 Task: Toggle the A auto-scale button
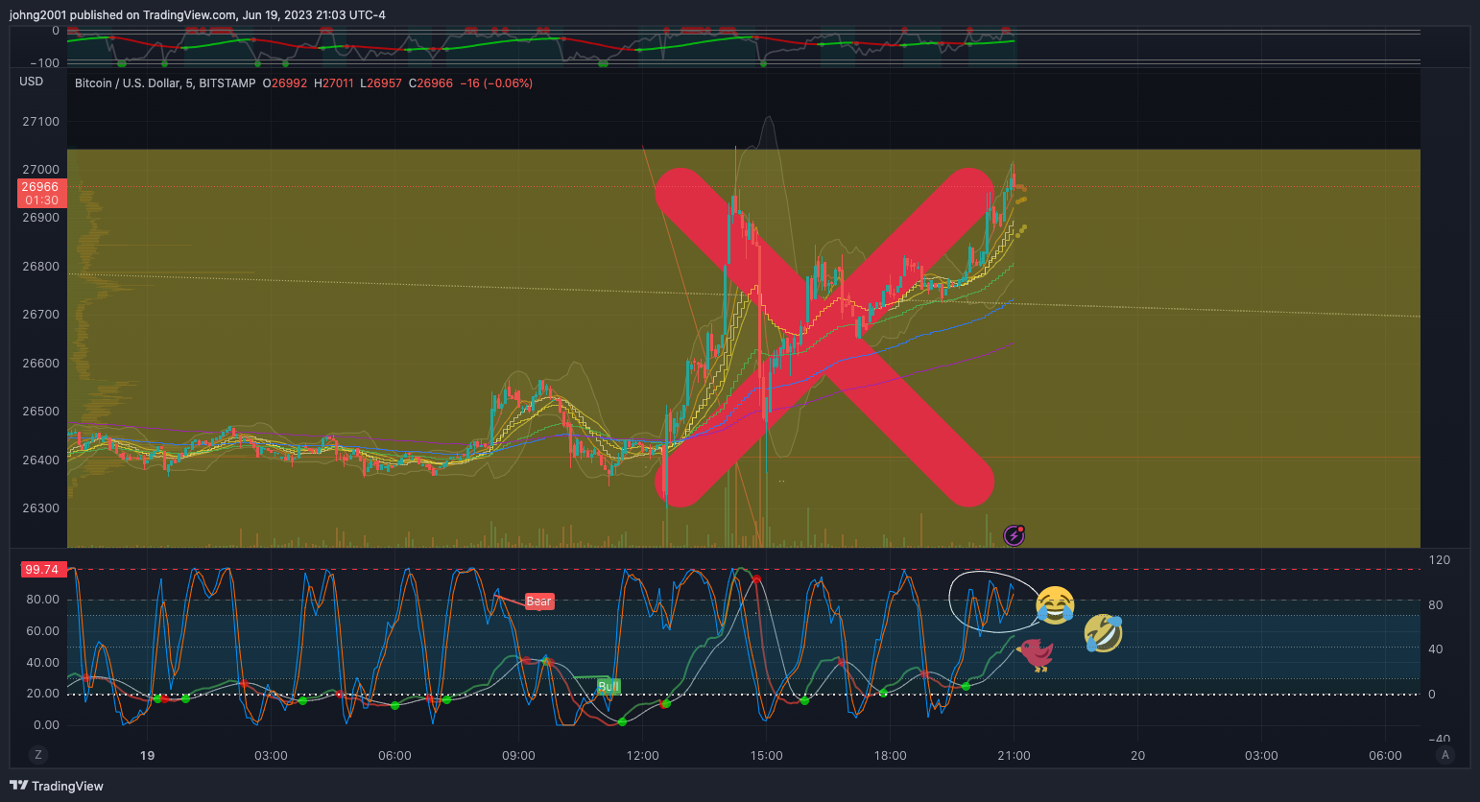(1445, 755)
